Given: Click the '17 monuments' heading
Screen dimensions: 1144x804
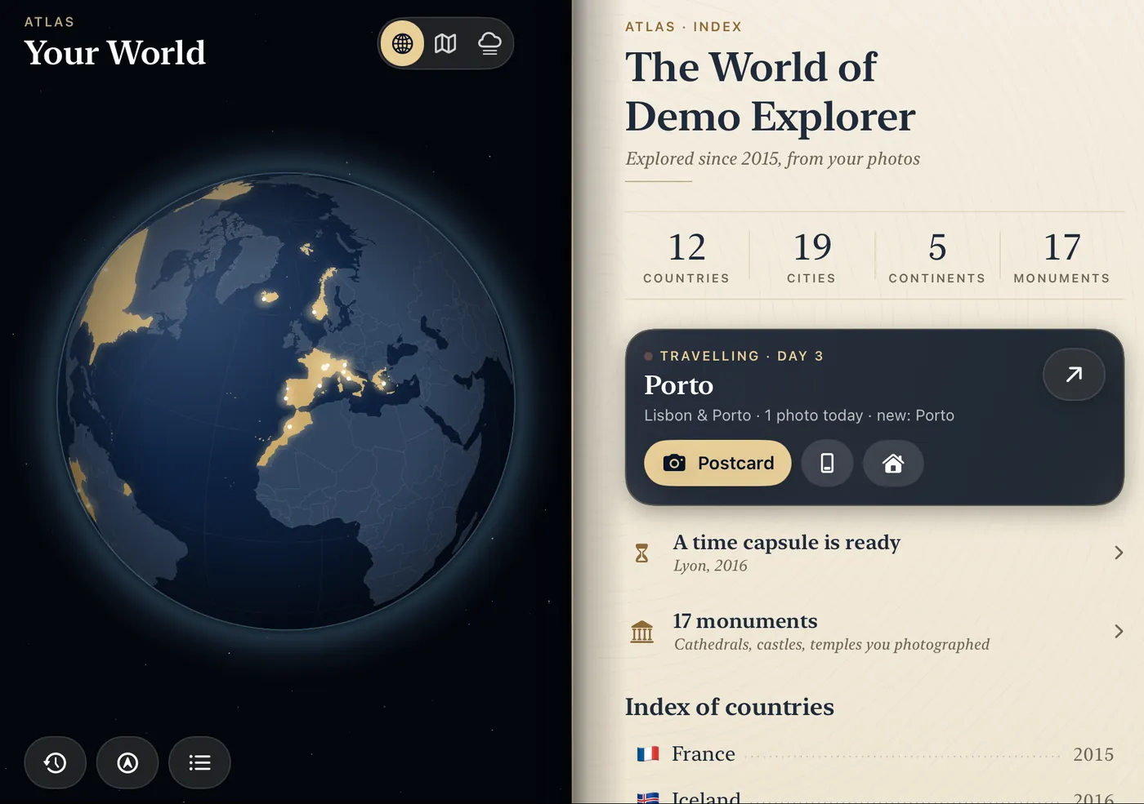Looking at the screenshot, I should [744, 621].
